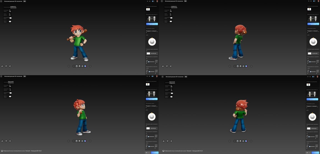320x154 pixels.
Task: Go to previous model in straight back-view screenshot
Action: point(230,141)
